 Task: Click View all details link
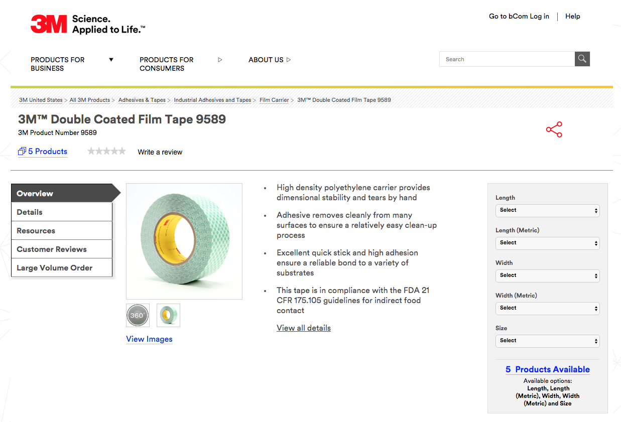(x=304, y=328)
